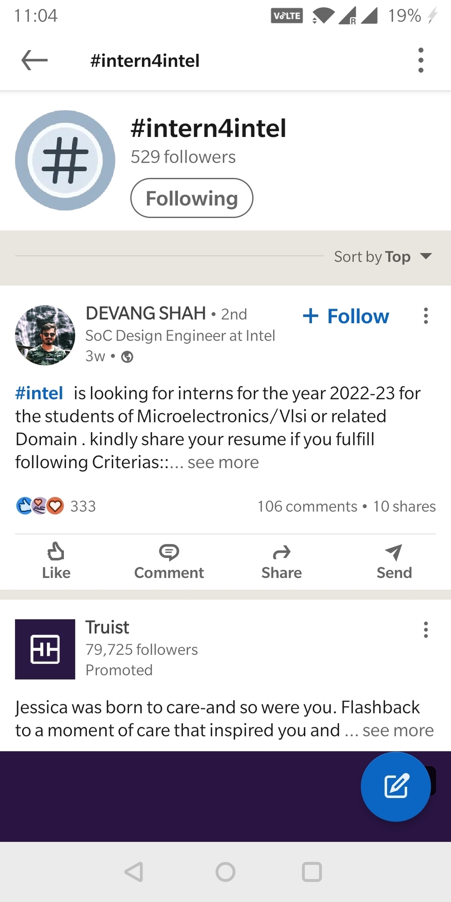
Task: Tap the compose new post button
Action: [x=396, y=786]
